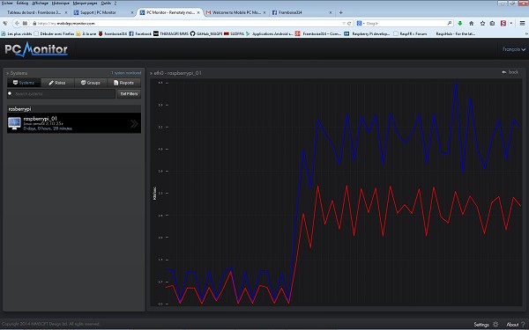The height and width of the screenshot is (330, 529).
Task: Open the Facebook bookmark
Action: click(140, 33)
